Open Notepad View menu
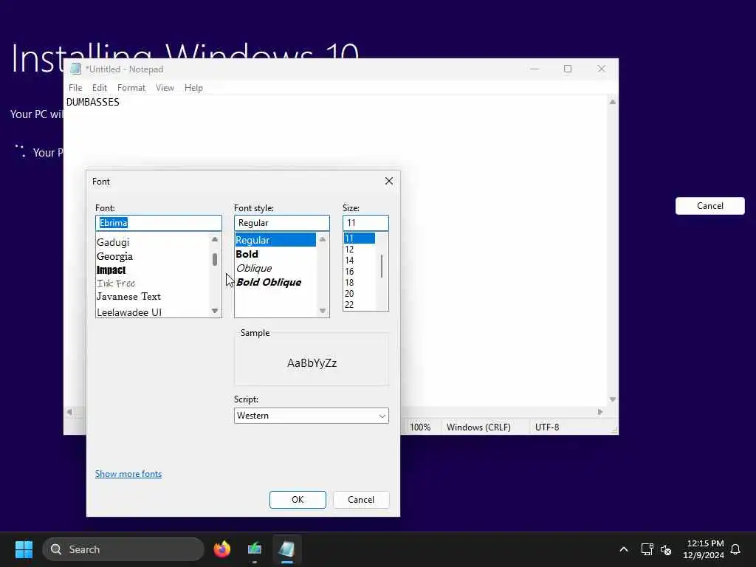This screenshot has height=567, width=756. coord(165,88)
